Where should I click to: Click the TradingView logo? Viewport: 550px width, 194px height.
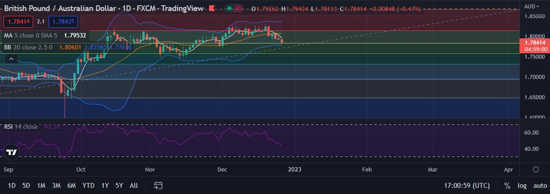click(x=11, y=153)
